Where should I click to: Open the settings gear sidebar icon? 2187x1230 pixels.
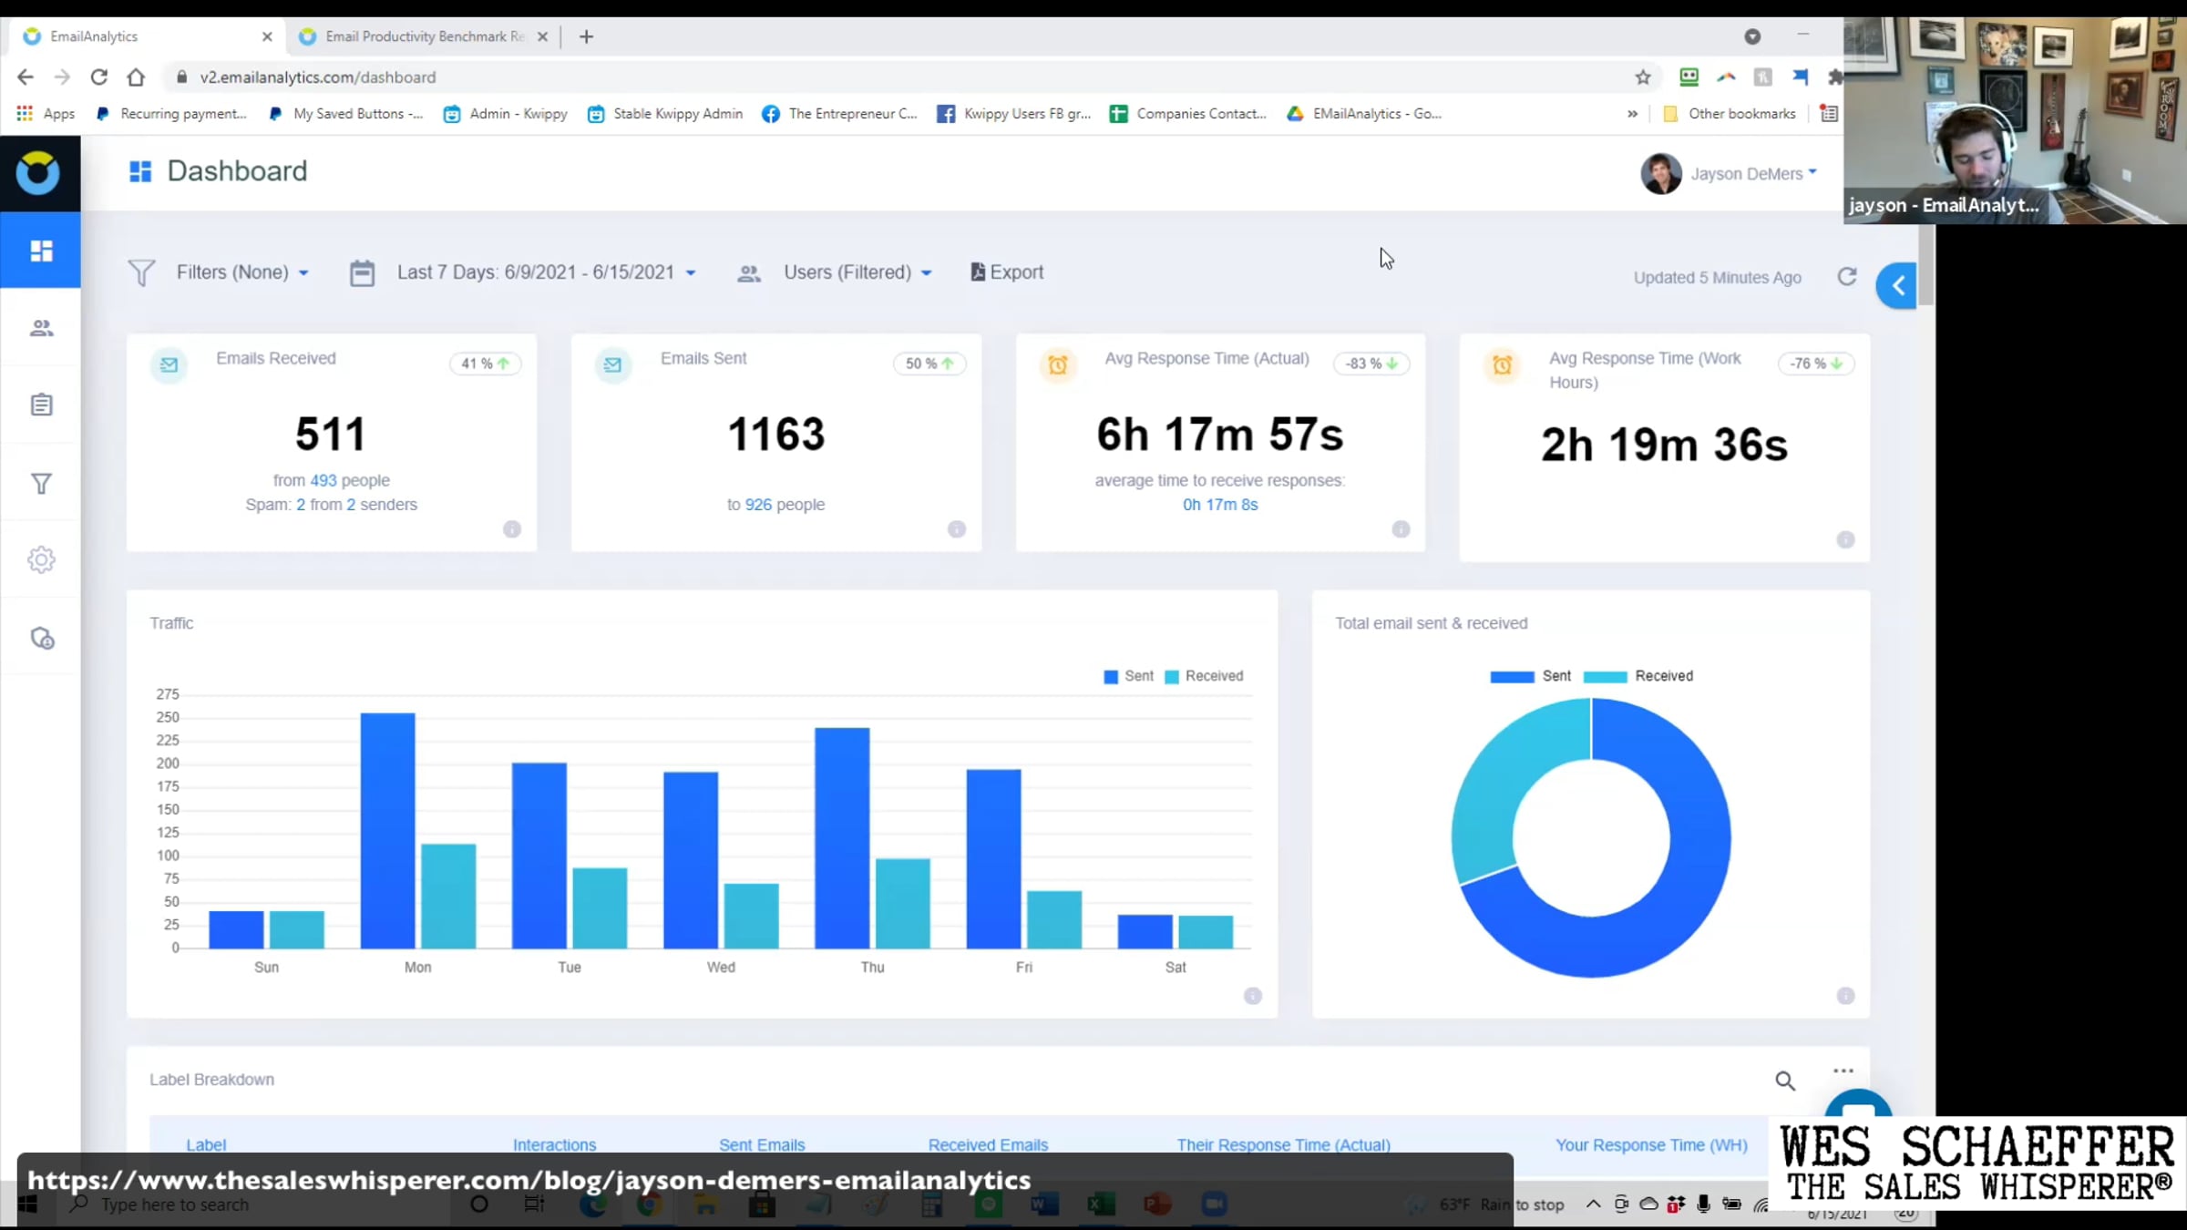click(x=41, y=559)
